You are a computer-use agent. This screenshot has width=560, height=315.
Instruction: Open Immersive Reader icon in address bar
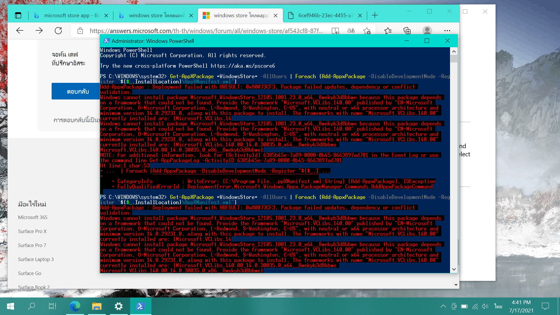[x=335, y=31]
